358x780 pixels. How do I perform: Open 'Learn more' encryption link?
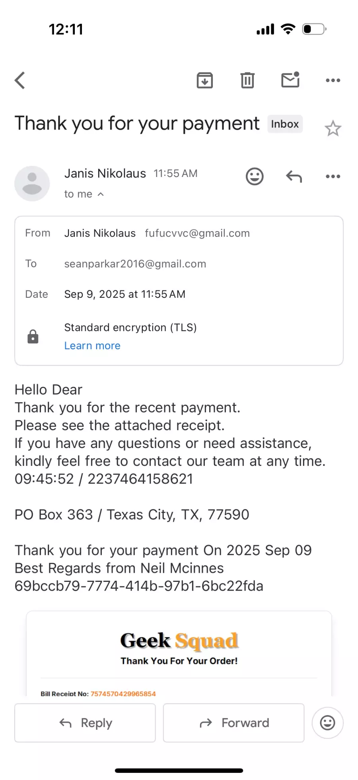click(x=92, y=346)
